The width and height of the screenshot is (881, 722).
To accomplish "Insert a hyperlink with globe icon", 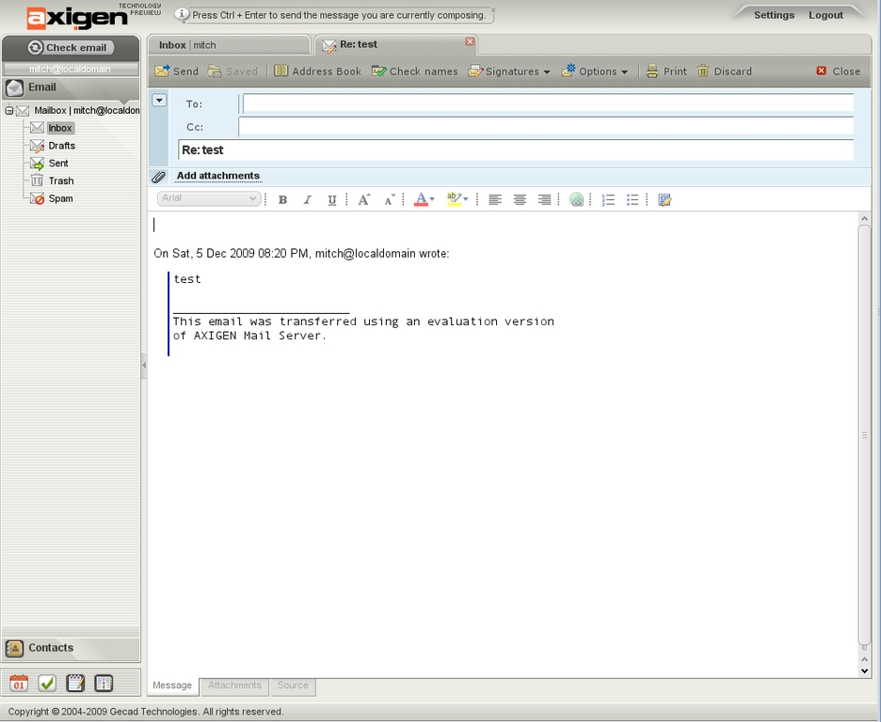I will pos(576,199).
